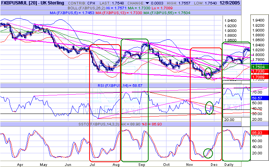Image resolution: width=269 pixels, height=167 pixels.
Task: Select the stochastic %D = 86.93 label in panel title
Action: click(152, 124)
